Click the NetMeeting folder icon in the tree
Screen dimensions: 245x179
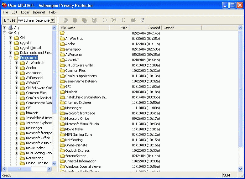22,158
